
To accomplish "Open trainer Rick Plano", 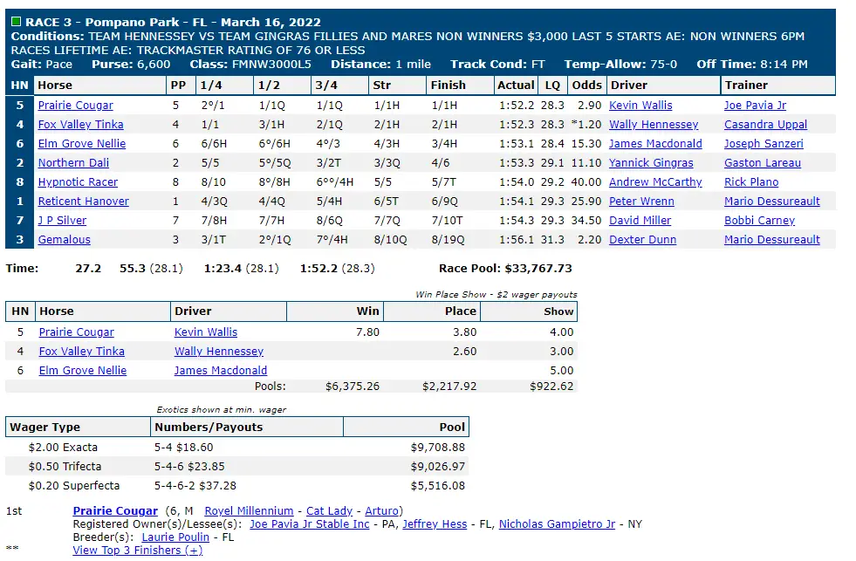I will point(751,181).
